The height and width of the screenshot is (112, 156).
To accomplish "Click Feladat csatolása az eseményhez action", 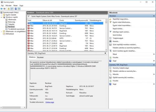I will 124,71.
